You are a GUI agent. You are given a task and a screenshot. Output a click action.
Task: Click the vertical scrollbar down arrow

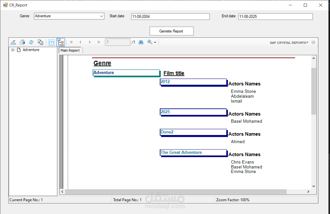pyautogui.click(x=314, y=186)
